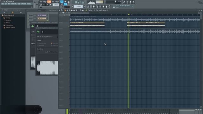Screen dimensions: 203x114
Task: Select Generators in the browser
Action: pos(9,25)
